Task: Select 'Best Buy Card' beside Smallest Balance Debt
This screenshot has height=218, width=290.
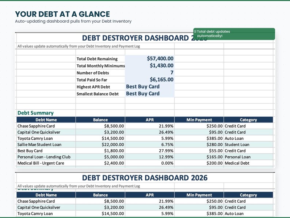Action: [150, 94]
